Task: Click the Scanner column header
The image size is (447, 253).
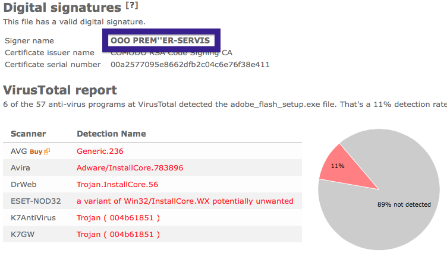Action: click(x=28, y=134)
